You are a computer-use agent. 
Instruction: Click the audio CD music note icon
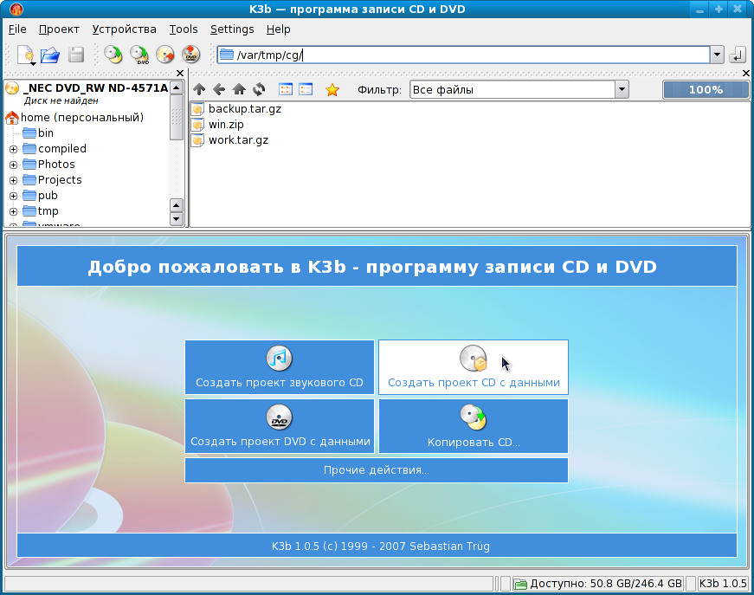[x=279, y=359]
